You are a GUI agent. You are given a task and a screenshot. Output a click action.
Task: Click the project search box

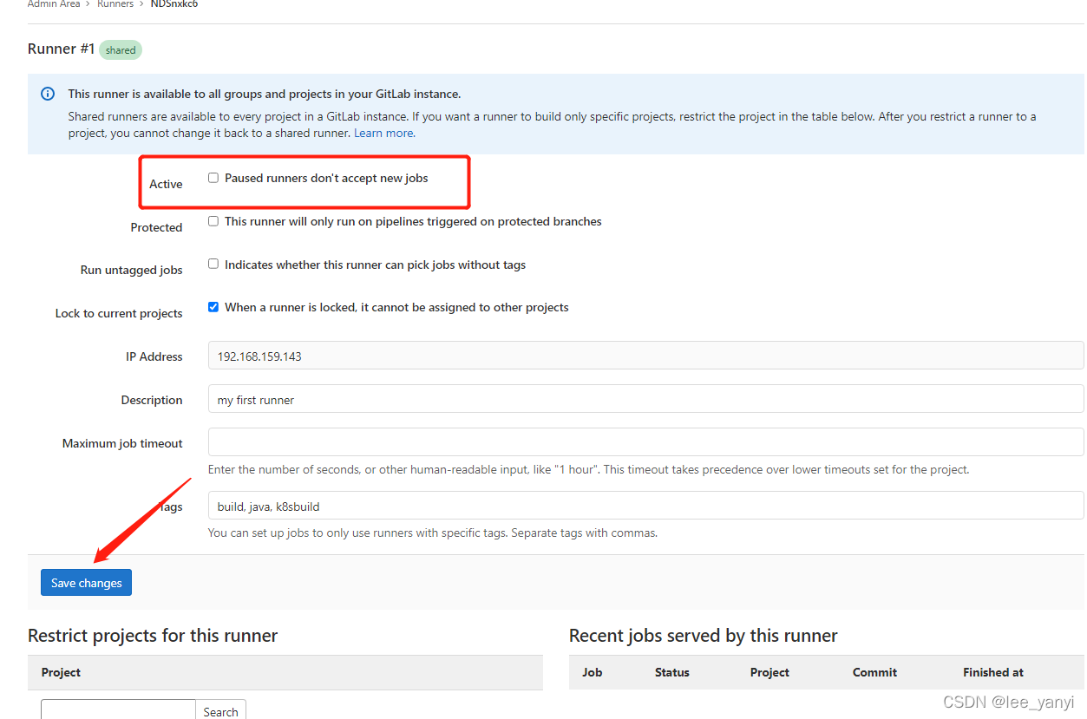(x=117, y=711)
